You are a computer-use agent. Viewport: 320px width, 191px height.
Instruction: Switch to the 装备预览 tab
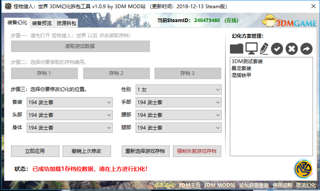point(42,23)
